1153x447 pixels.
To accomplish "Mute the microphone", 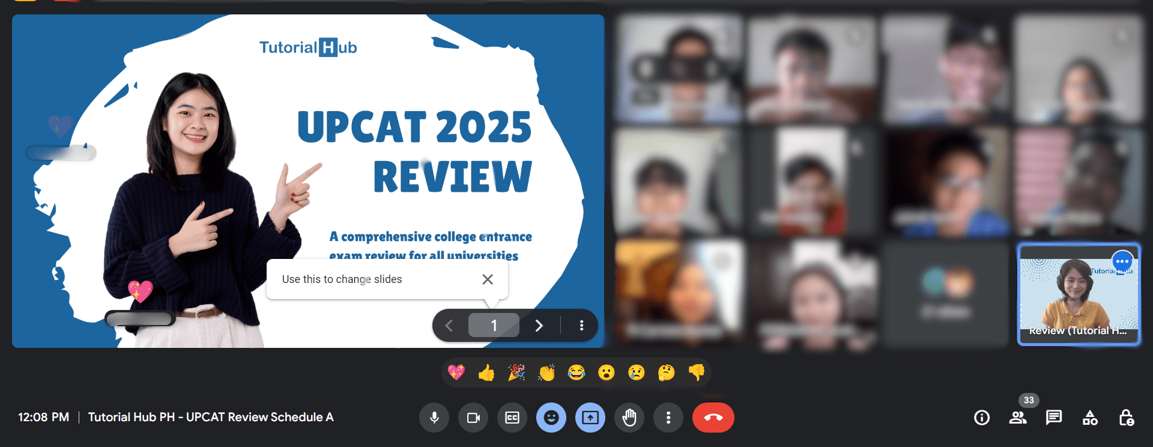I will pos(434,418).
